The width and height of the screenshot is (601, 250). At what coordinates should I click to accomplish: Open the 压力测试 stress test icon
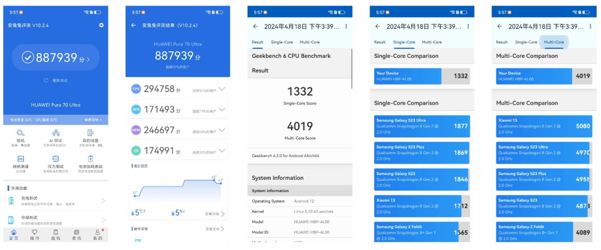(x=56, y=159)
